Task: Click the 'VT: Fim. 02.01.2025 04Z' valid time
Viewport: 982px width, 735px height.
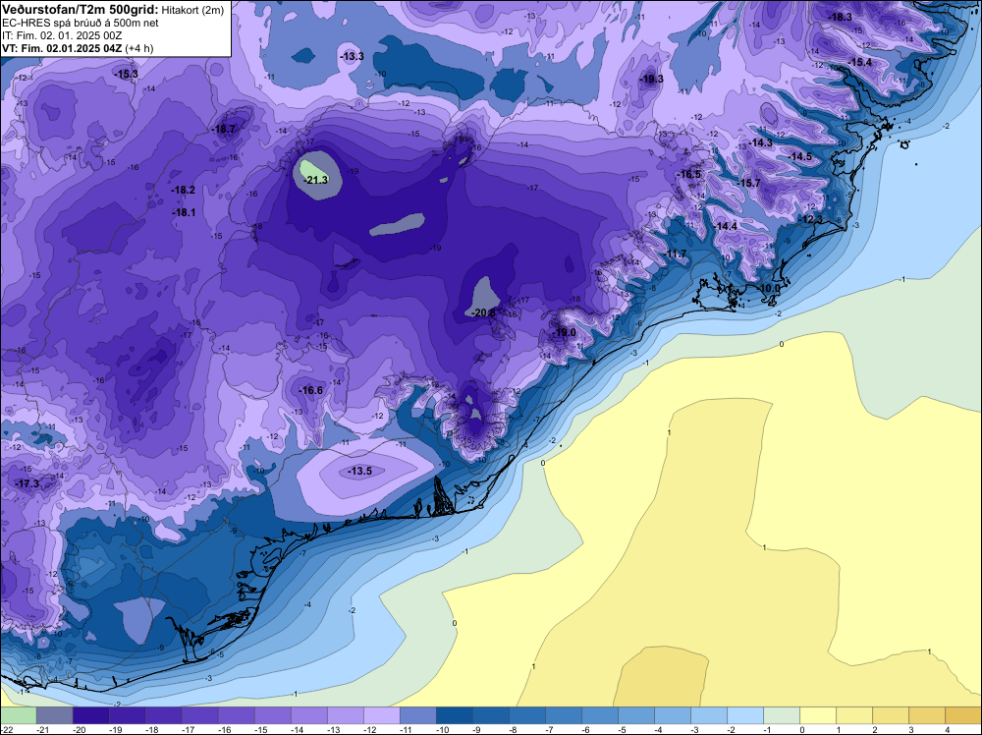Action: click(x=63, y=48)
